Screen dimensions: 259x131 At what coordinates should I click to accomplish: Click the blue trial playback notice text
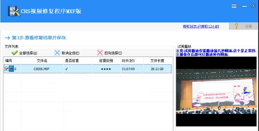[x=216, y=53]
